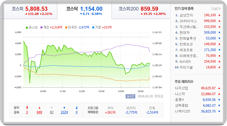The height and width of the screenshot is (126, 227).
Task: Click the 나스닥 value 22,886.07
Action: pos(208,94)
